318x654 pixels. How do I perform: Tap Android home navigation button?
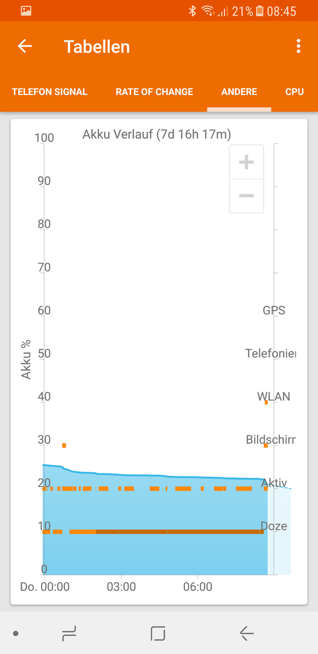158,633
